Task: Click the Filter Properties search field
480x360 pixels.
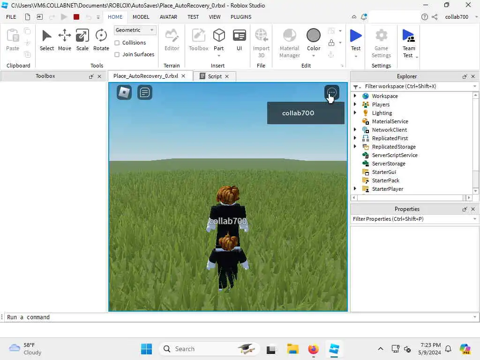Action: pyautogui.click(x=415, y=219)
